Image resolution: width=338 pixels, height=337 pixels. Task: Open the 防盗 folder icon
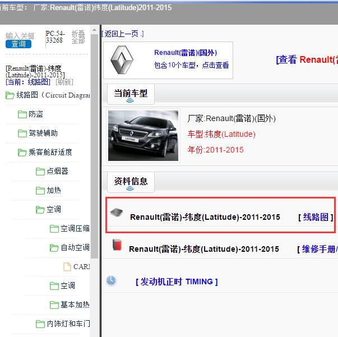coord(22,114)
